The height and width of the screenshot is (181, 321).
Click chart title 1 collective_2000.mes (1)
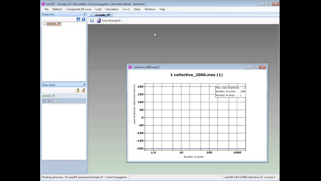[197, 75]
